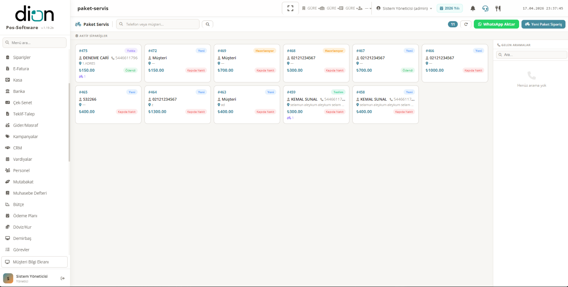Screen dimensions: 568x287
Task: Click the fork and knife restaurant icon
Action: pos(498,8)
